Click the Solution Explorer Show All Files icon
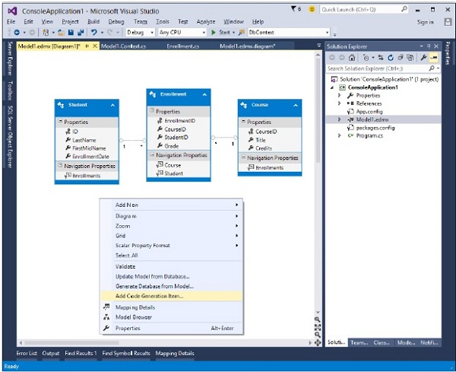The image size is (456, 372). [x=410, y=58]
